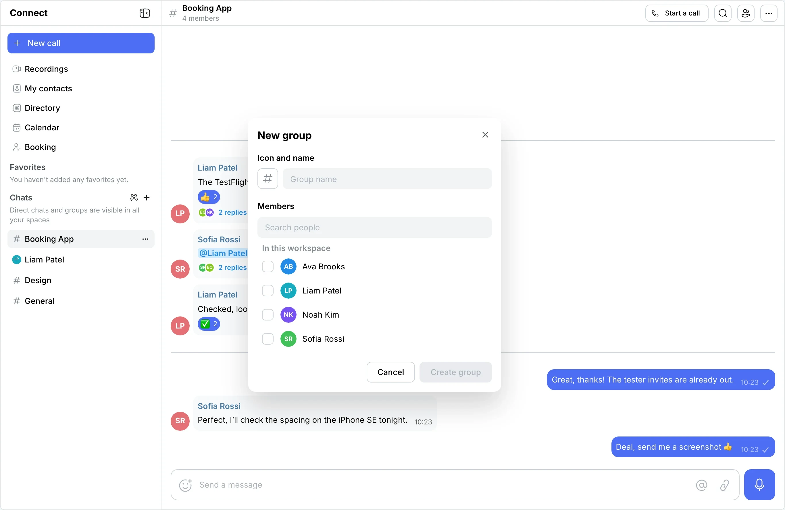The width and height of the screenshot is (785, 510).
Task: Open the Design channel
Action: point(81,280)
